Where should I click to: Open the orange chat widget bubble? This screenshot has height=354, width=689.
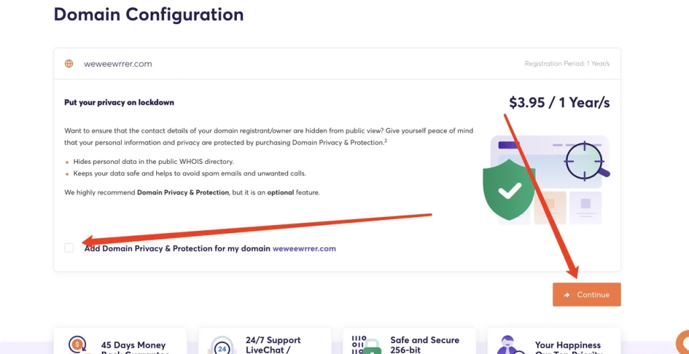coord(682,342)
